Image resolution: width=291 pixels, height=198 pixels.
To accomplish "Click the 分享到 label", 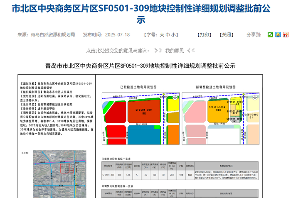I will (x=254, y=35).
